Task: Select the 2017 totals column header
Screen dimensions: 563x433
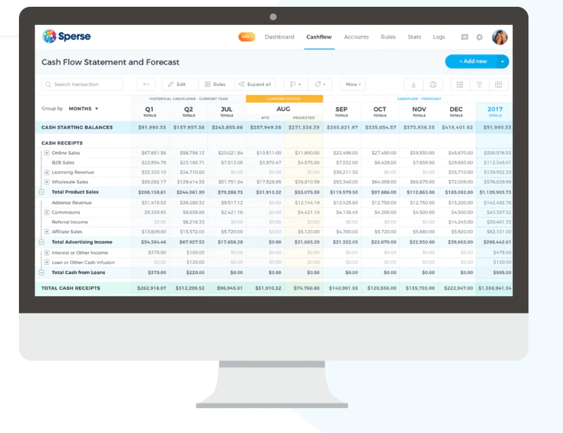Action: pyautogui.click(x=495, y=112)
